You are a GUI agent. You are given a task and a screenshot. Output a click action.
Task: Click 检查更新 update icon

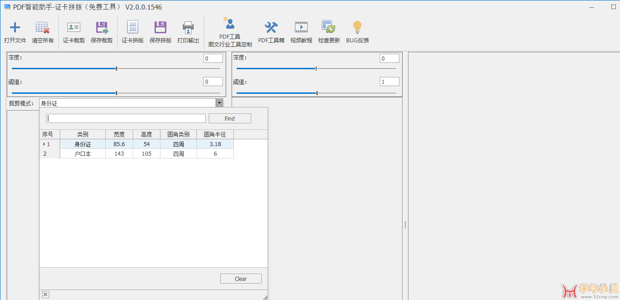tap(329, 27)
